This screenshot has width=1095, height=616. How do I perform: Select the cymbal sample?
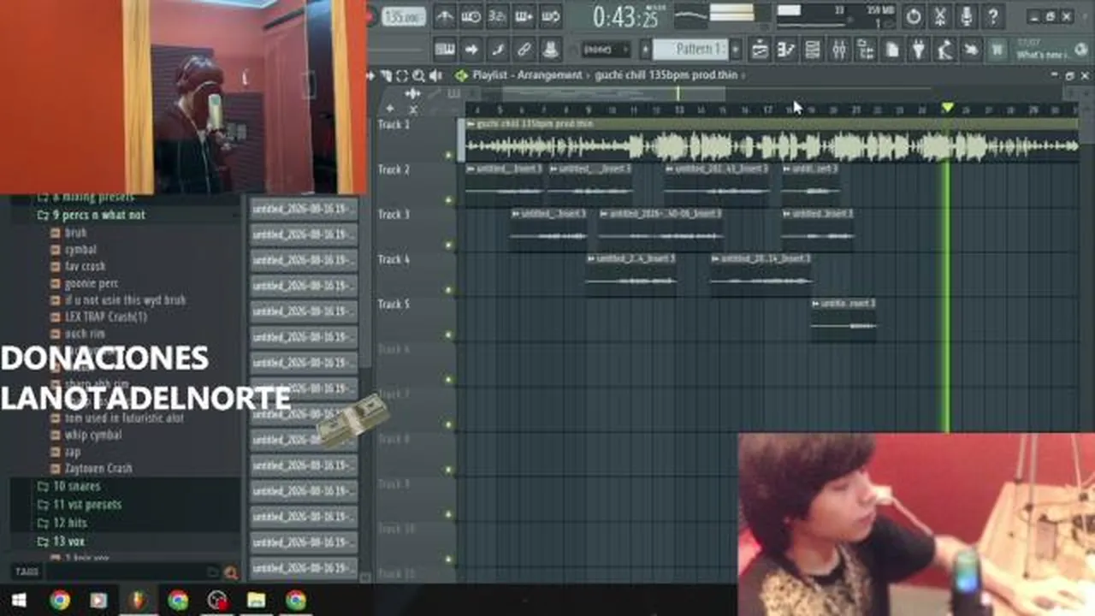[80, 250]
